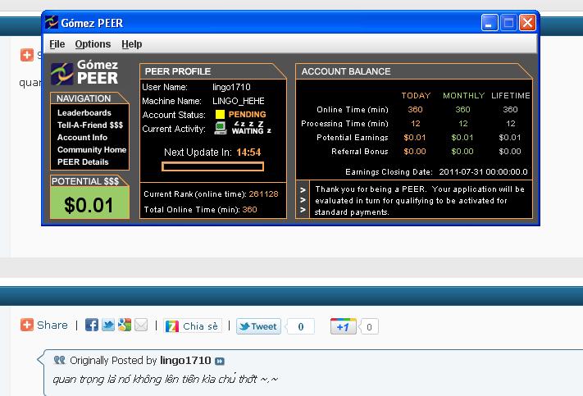
Task: Click the lower Share text link
Action: point(52,325)
